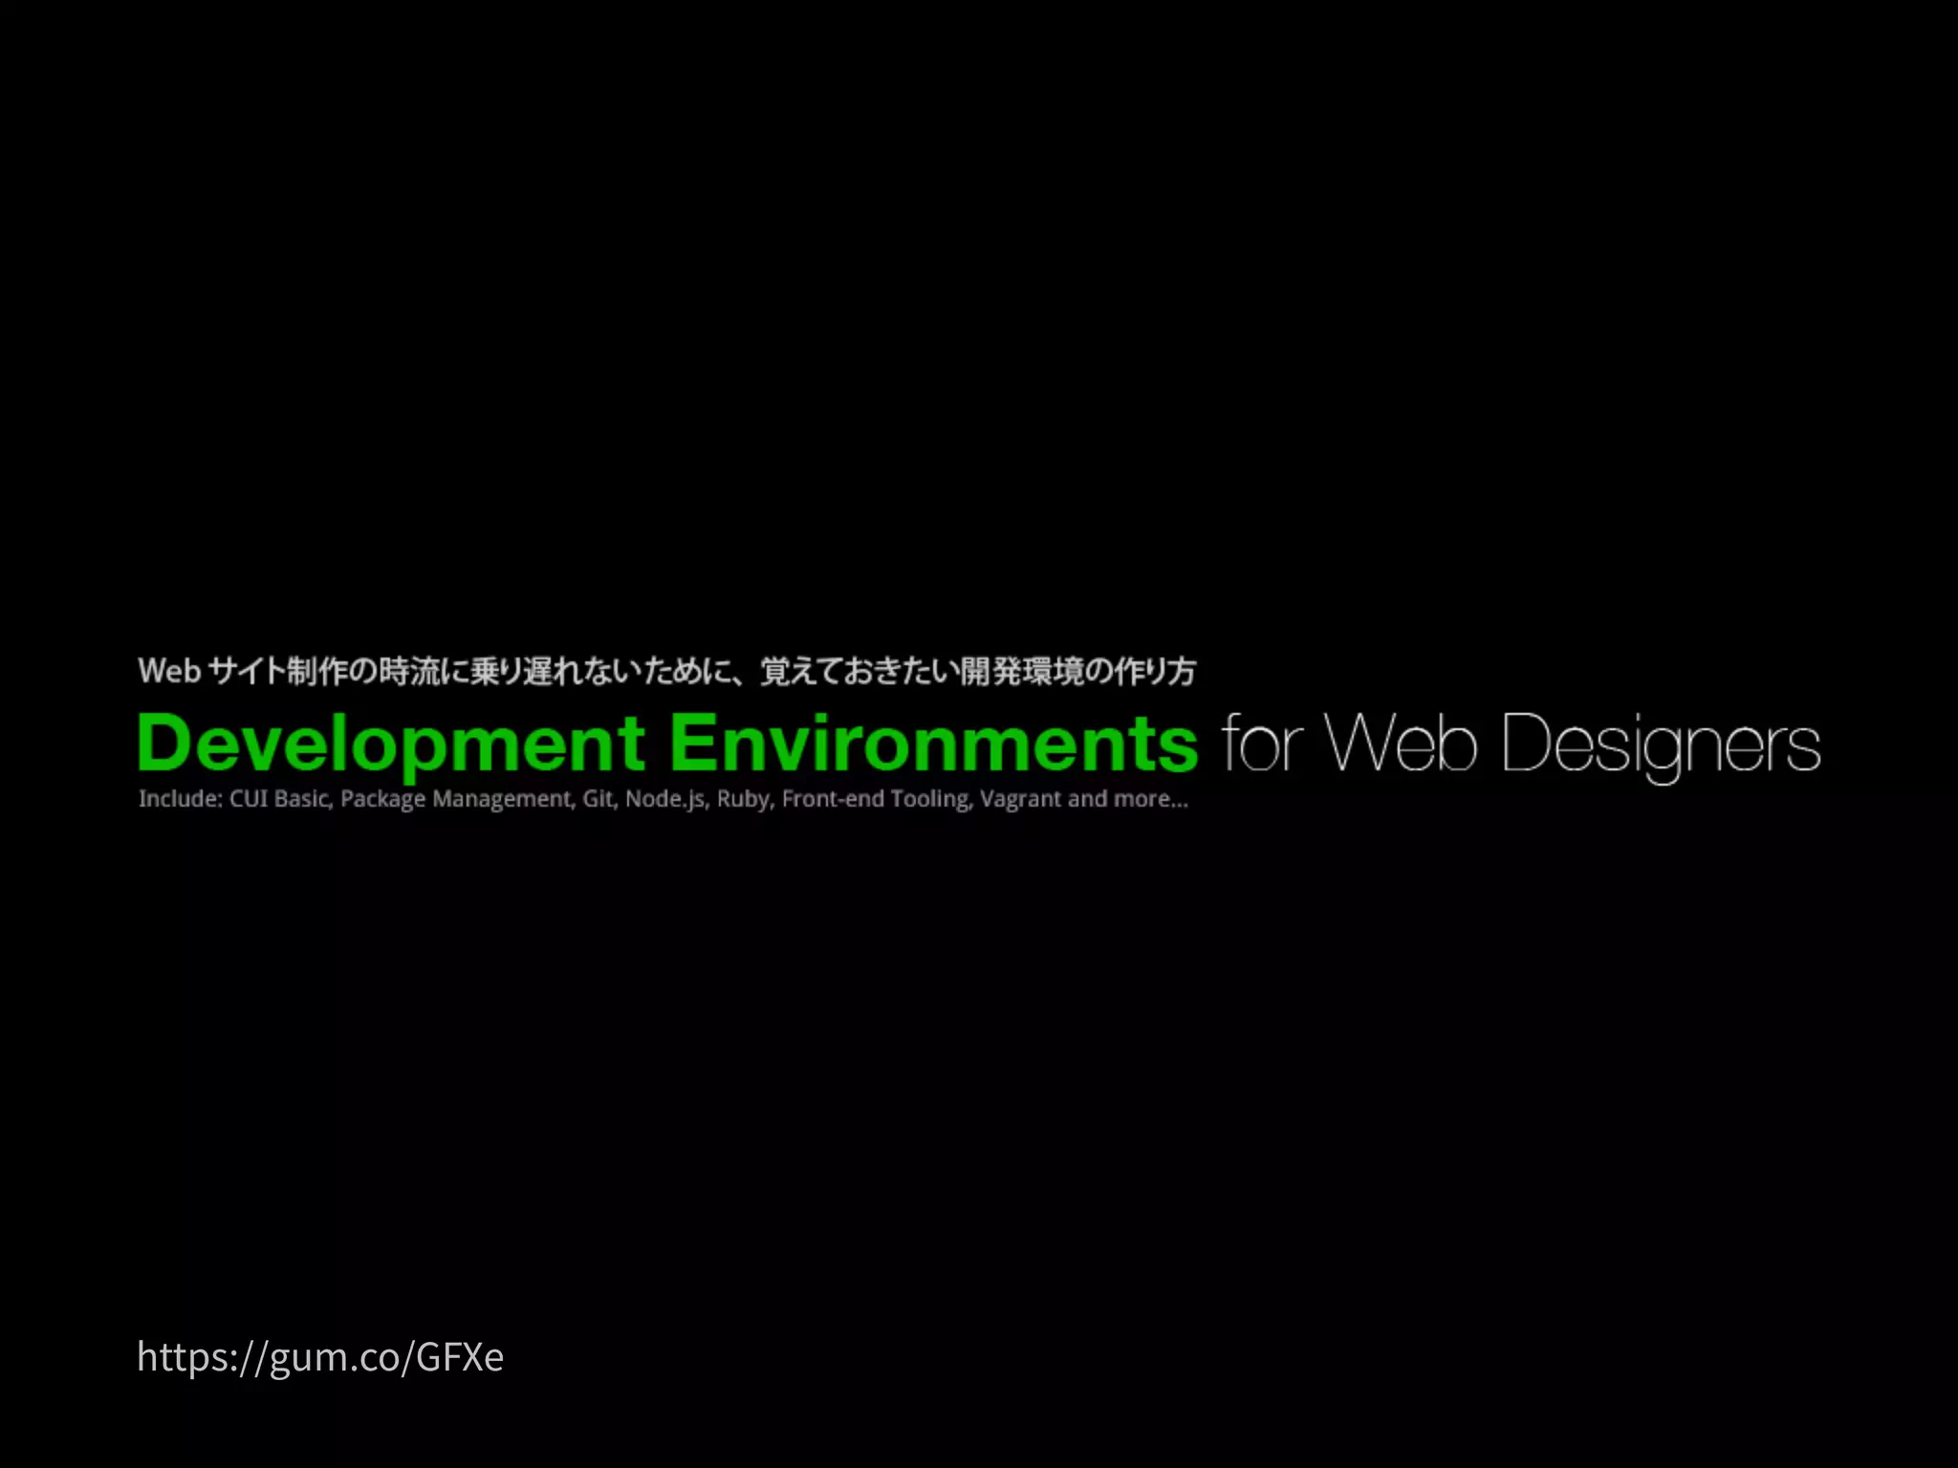Image resolution: width=1958 pixels, height=1468 pixels.
Task: Click the word "for" in the title
Action: pyautogui.click(x=1261, y=745)
